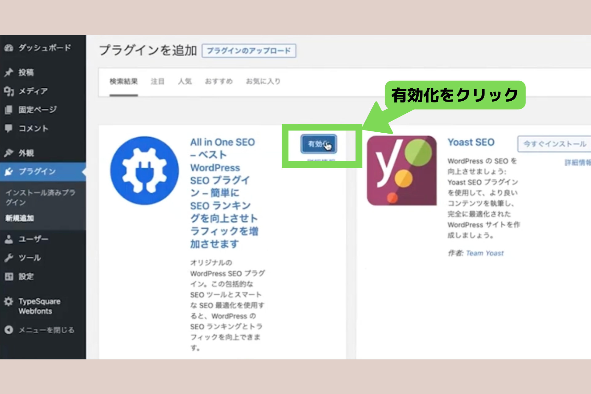Screen dimensions: 591x394
Task: Click 今すぐインストール for Yoast SEO
Action: pos(554,144)
